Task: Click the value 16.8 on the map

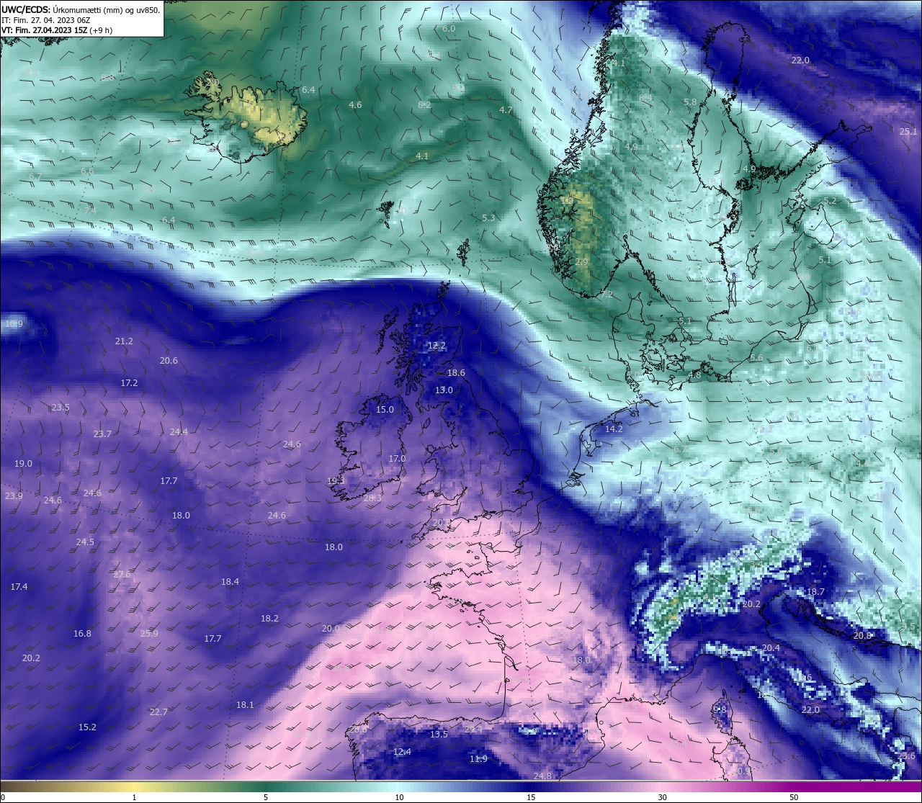Action: point(82,634)
